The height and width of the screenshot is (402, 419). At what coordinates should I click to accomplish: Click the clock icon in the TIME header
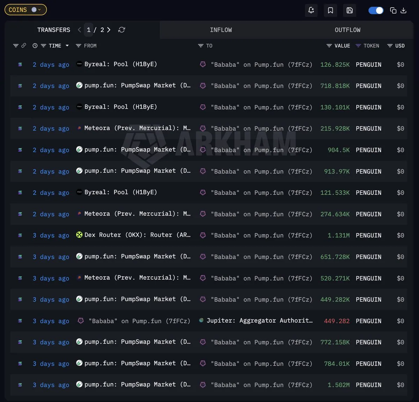click(35, 46)
